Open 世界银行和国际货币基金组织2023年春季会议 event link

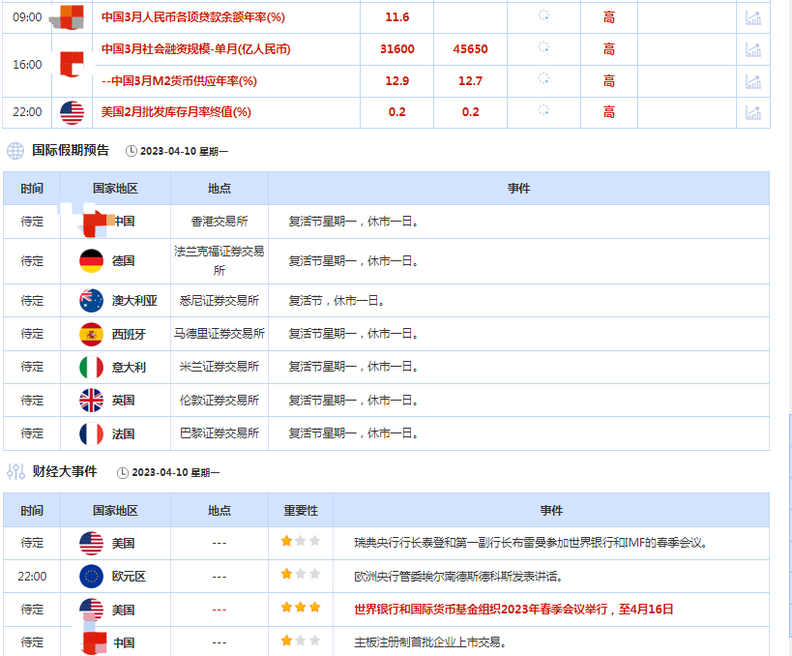click(513, 610)
